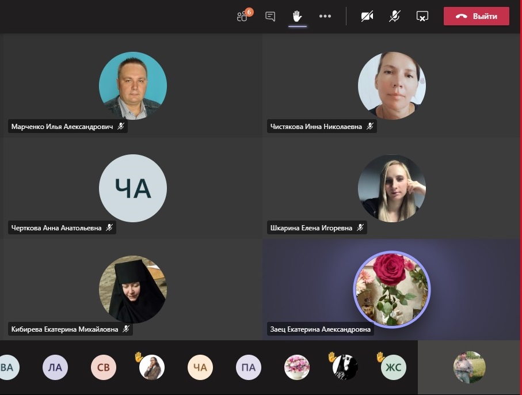The width and height of the screenshot is (522, 395).
Task: Open the participants list with badge 6
Action: coord(243,16)
